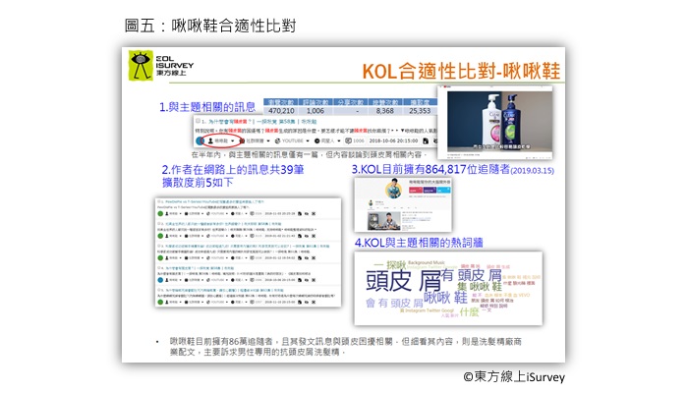This screenshot has height=393, width=688.
Task: Open the title link of list post 3
Action: [247, 246]
